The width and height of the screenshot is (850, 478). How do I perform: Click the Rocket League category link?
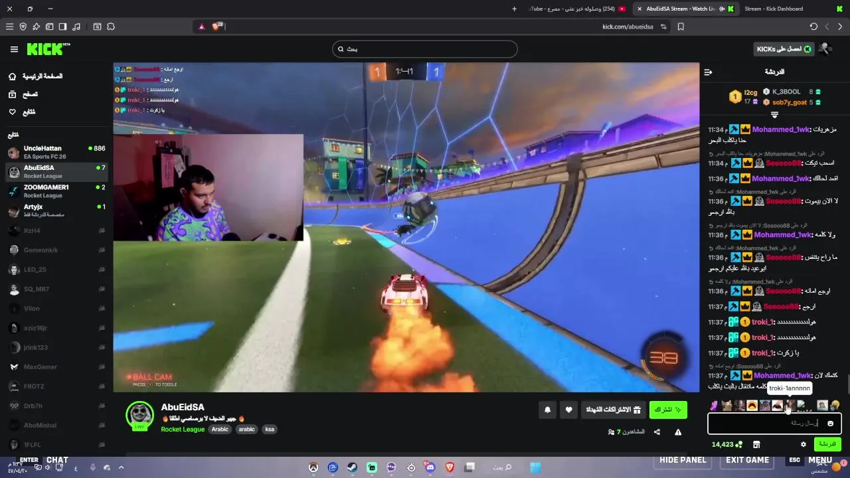point(182,429)
